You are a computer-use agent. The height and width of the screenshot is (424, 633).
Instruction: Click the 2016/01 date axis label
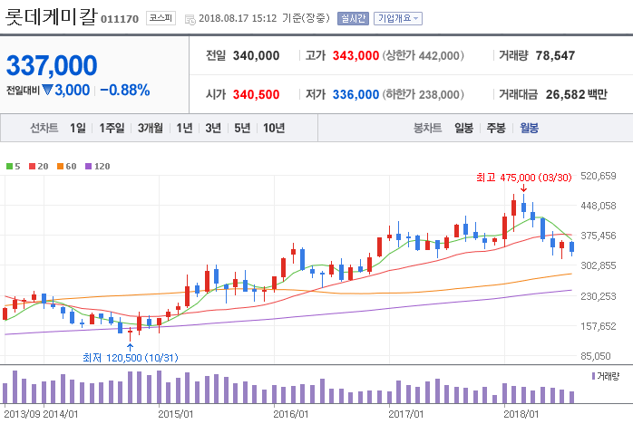coord(291,414)
